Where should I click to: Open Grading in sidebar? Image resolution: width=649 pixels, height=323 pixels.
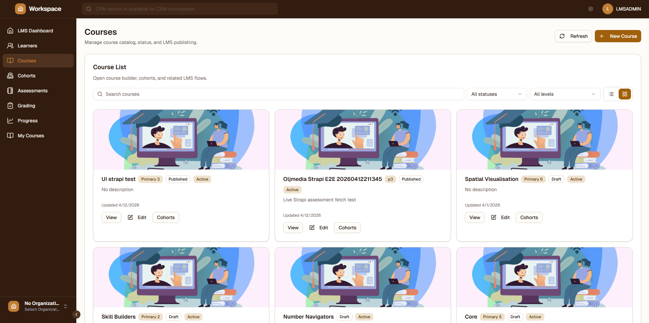click(38, 106)
